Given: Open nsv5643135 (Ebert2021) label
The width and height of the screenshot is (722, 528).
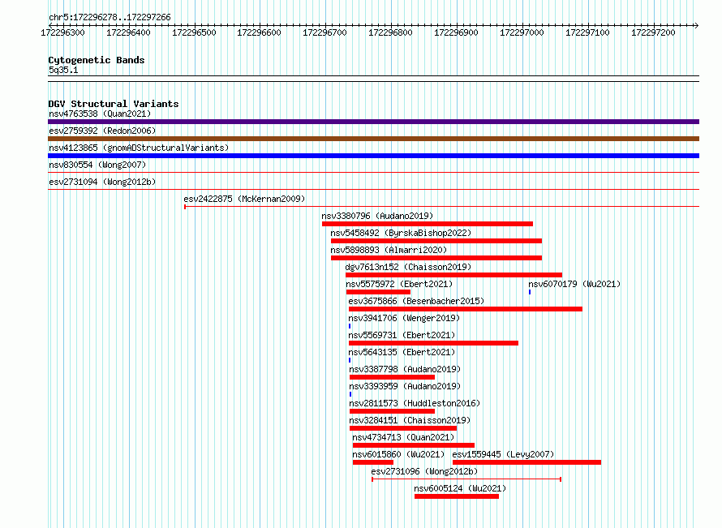Looking at the screenshot, I should click(x=402, y=352).
